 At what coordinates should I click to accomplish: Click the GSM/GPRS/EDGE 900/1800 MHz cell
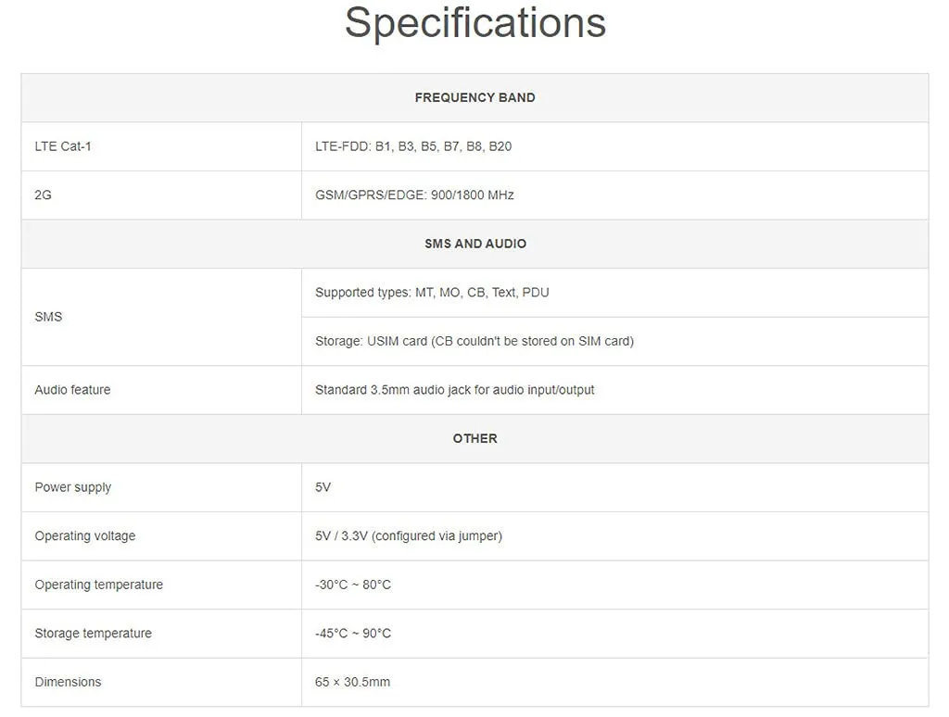point(414,195)
